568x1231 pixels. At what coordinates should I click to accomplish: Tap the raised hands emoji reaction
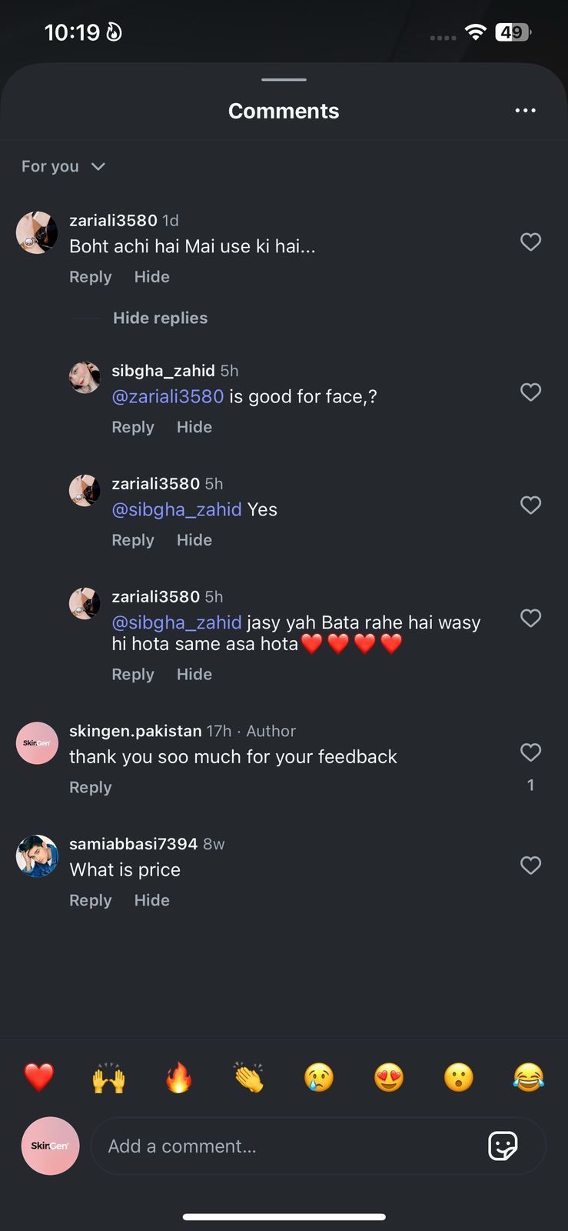[108, 1077]
